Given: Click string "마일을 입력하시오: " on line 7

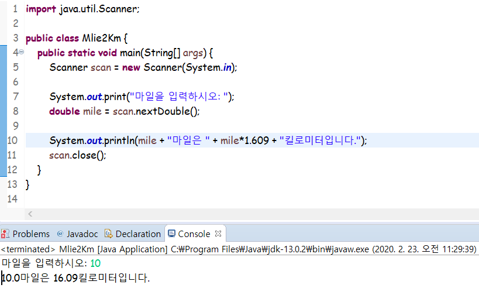Looking at the screenshot, I should pos(178,97).
